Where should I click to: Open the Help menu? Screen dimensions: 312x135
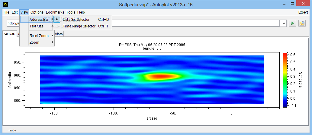81,12
